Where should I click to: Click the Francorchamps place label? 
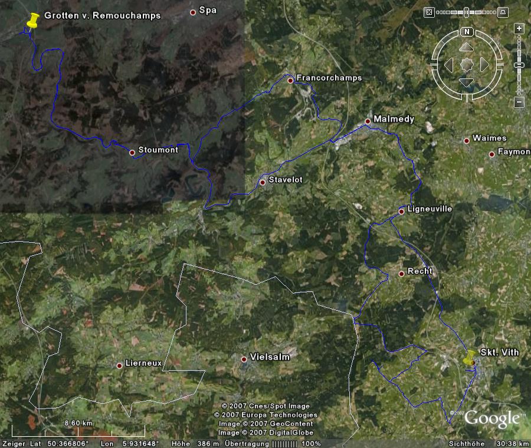click(x=329, y=78)
